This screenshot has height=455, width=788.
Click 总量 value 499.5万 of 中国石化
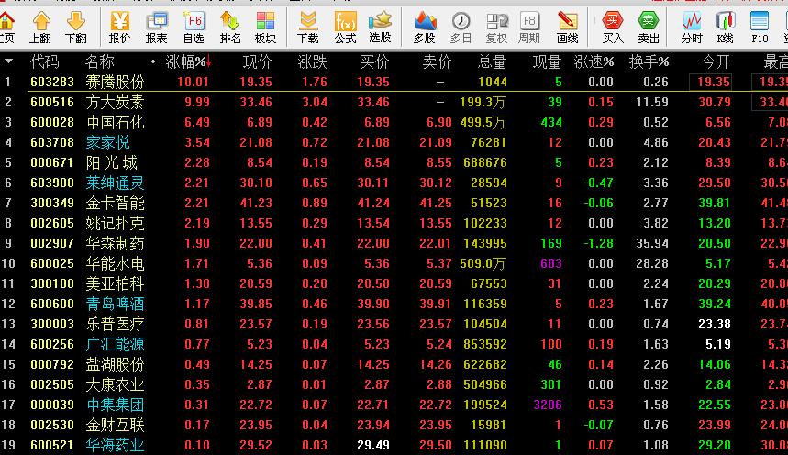(x=483, y=122)
